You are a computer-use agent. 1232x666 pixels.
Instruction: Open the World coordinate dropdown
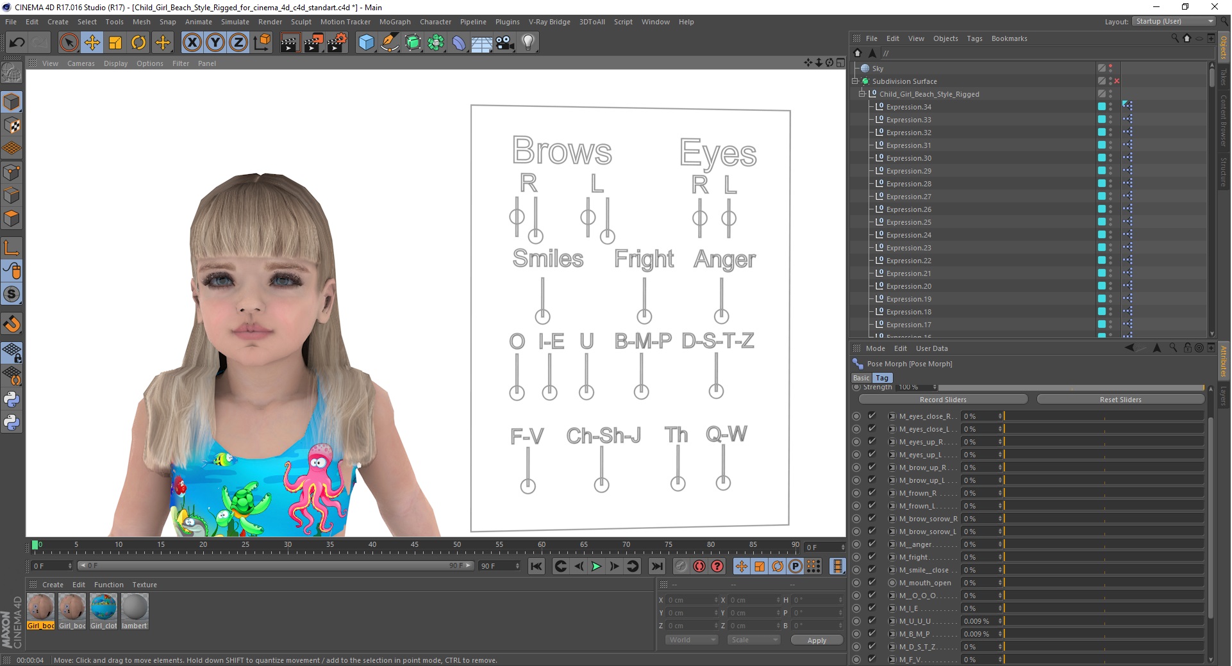[x=692, y=640]
